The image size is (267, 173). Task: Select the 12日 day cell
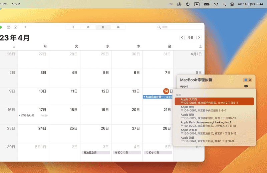(x=96, y=97)
